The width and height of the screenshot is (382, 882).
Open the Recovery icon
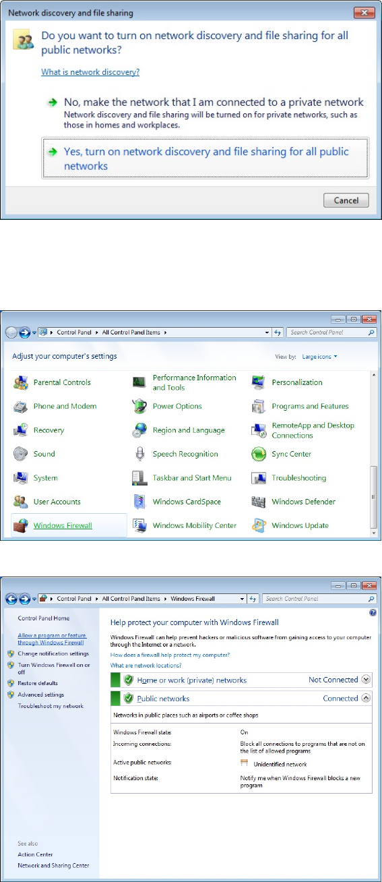(x=21, y=430)
